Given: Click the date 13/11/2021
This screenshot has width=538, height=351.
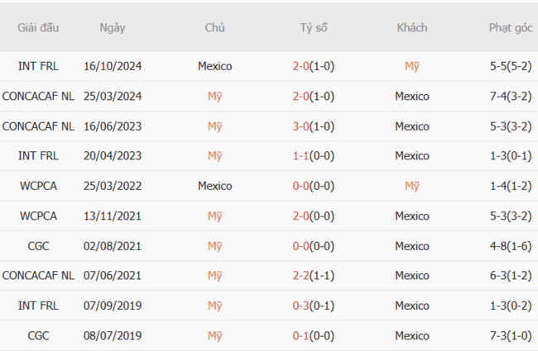Looking at the screenshot, I should (113, 216).
